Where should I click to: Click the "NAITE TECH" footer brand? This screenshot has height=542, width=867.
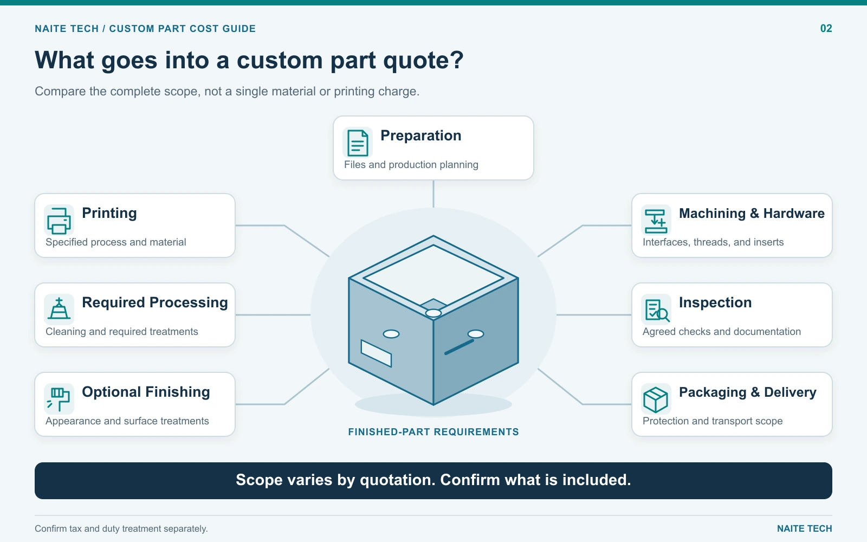click(x=805, y=528)
